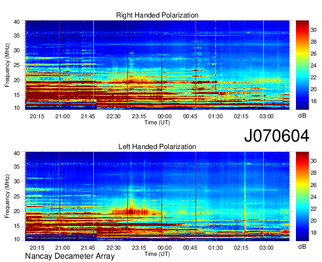This screenshot has width=322, height=262.
Task: Click the 22:30 time tick on top plot
Action: [x=113, y=116]
